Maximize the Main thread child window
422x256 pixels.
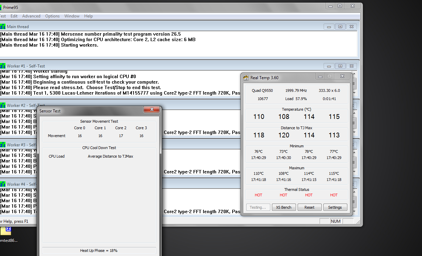click(x=340, y=27)
